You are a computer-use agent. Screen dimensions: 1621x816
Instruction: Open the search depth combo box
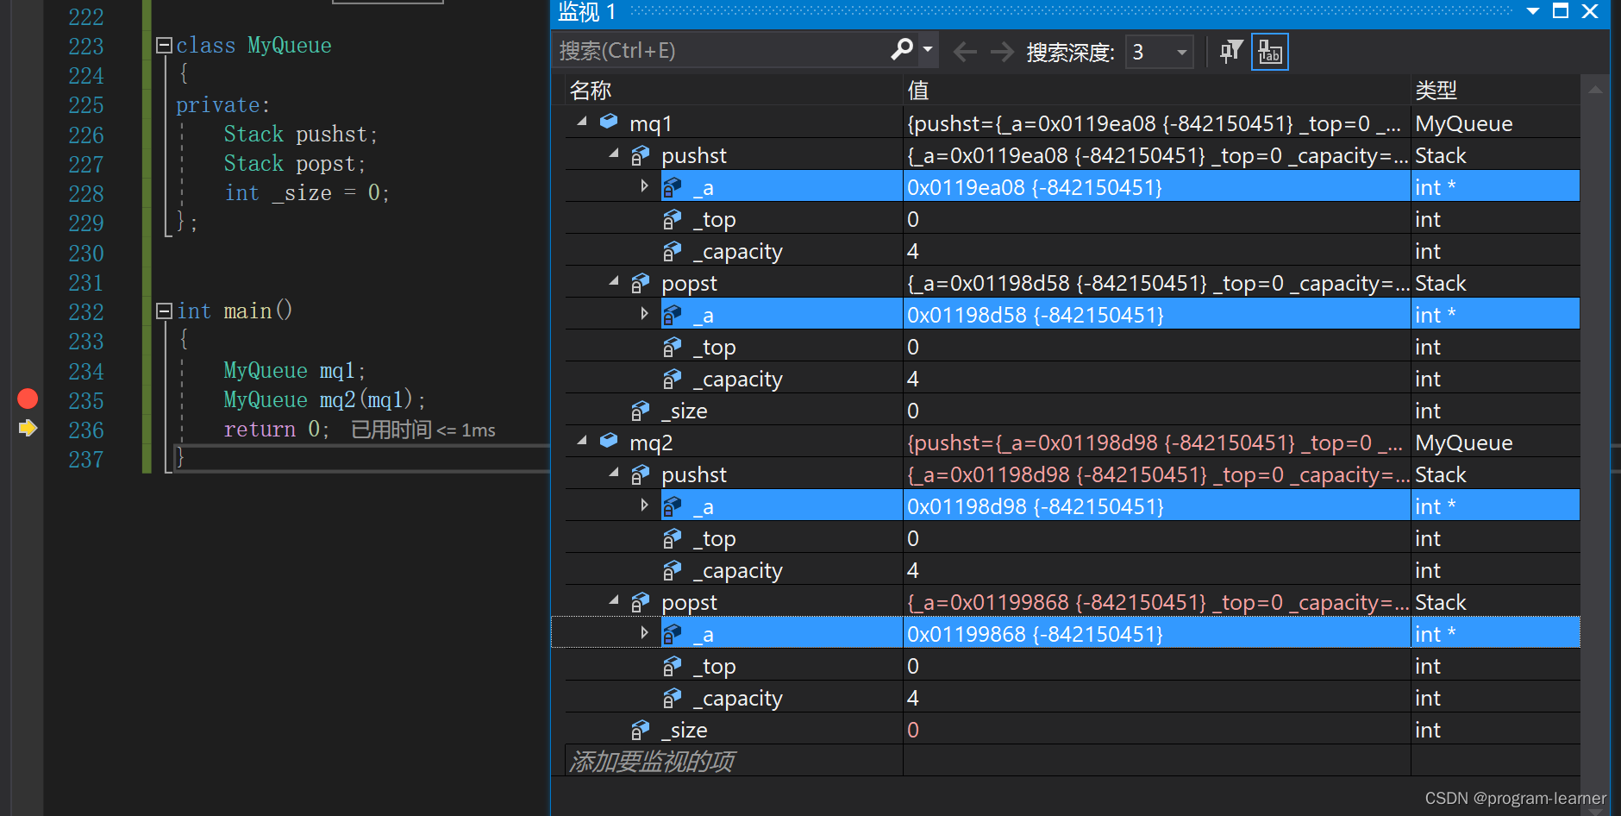coord(1160,52)
